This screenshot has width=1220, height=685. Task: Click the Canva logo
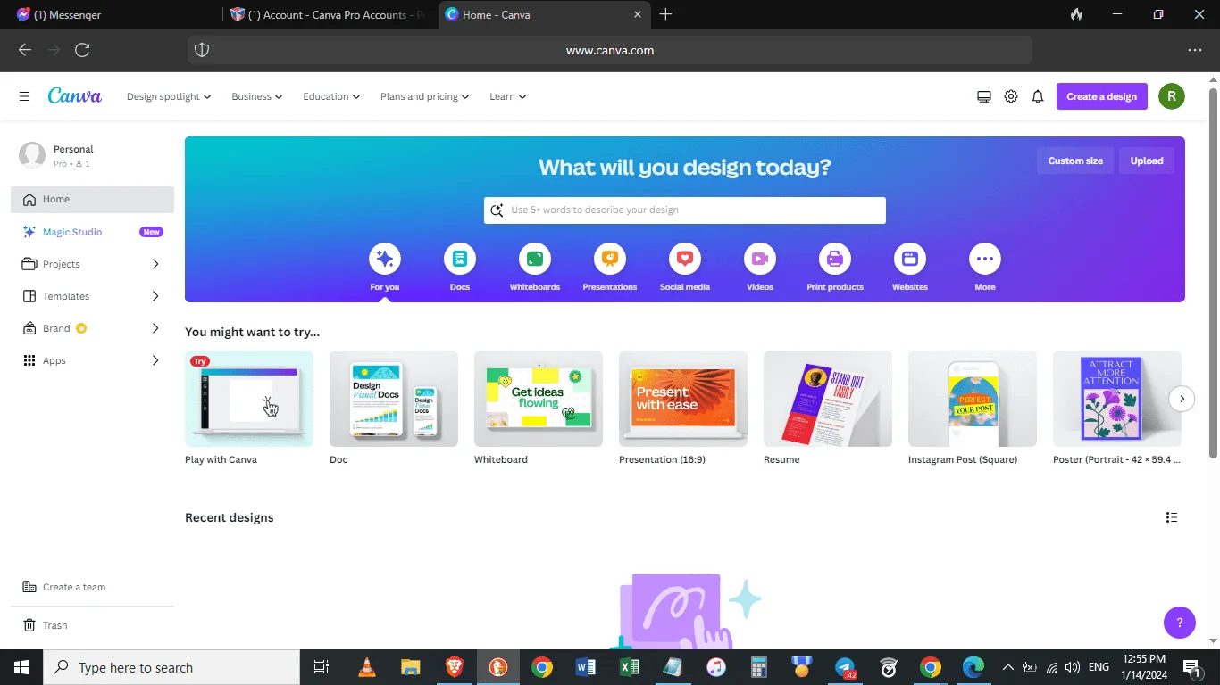(x=75, y=96)
